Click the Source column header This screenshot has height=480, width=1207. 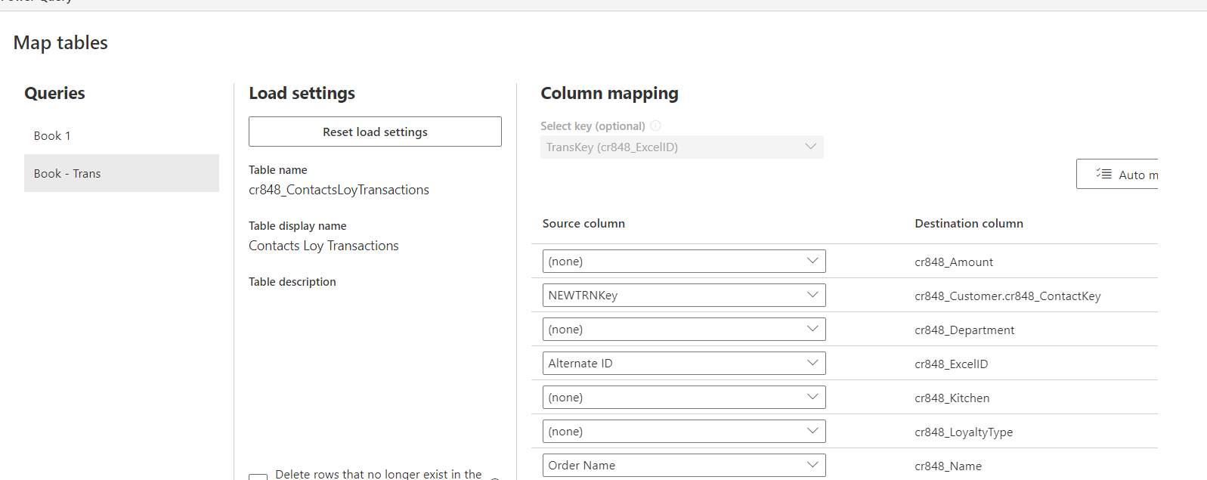[583, 224]
